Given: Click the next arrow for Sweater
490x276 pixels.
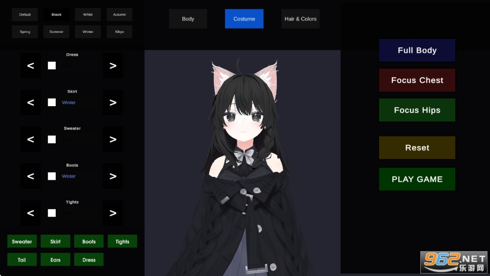Looking at the screenshot, I should point(113,139).
